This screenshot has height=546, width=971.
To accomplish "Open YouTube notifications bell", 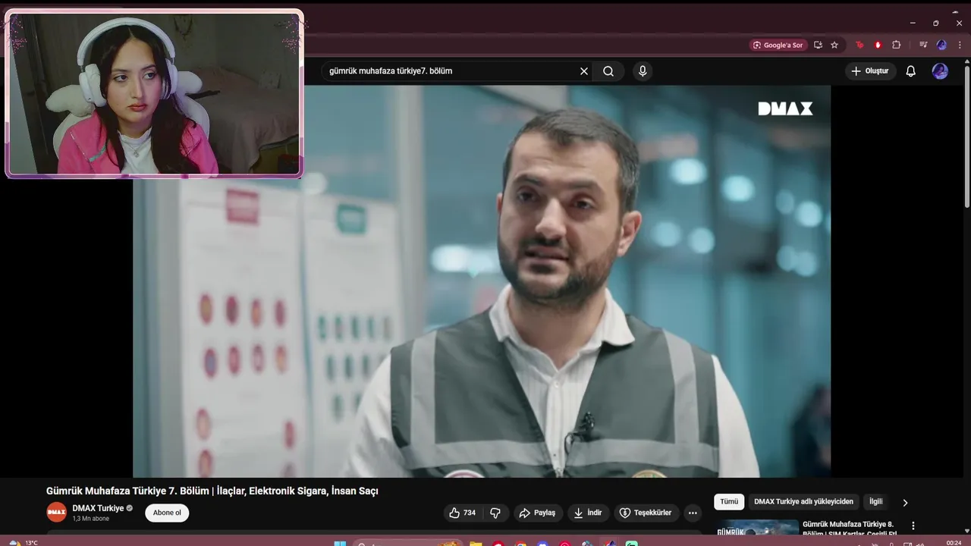I will coord(911,71).
